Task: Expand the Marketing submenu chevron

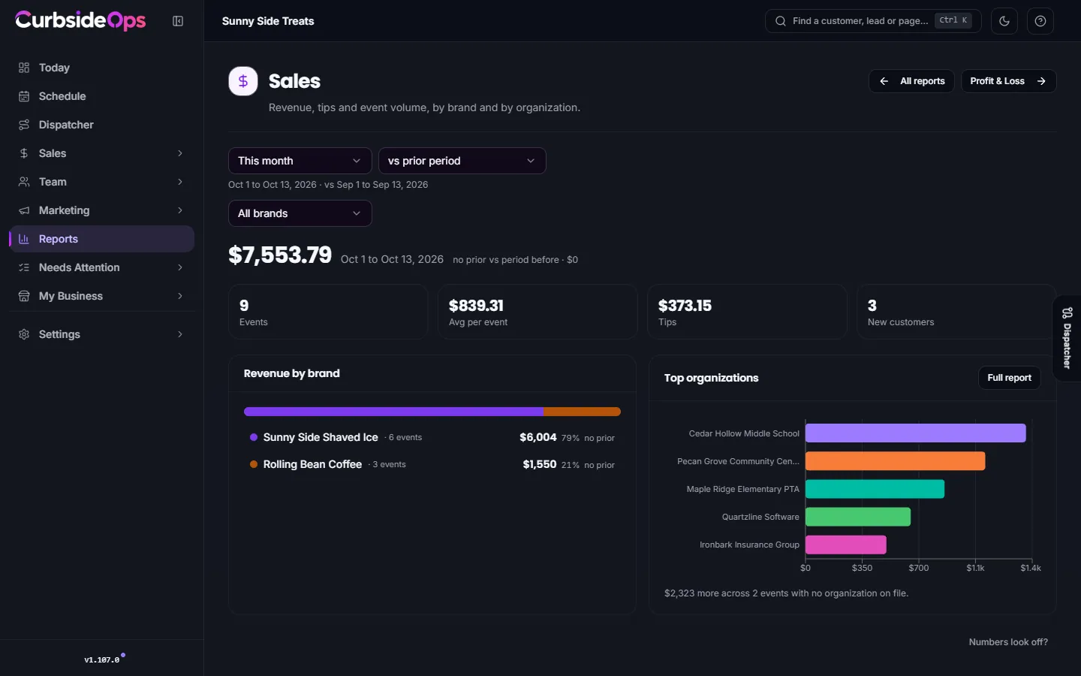Action: pyautogui.click(x=180, y=210)
